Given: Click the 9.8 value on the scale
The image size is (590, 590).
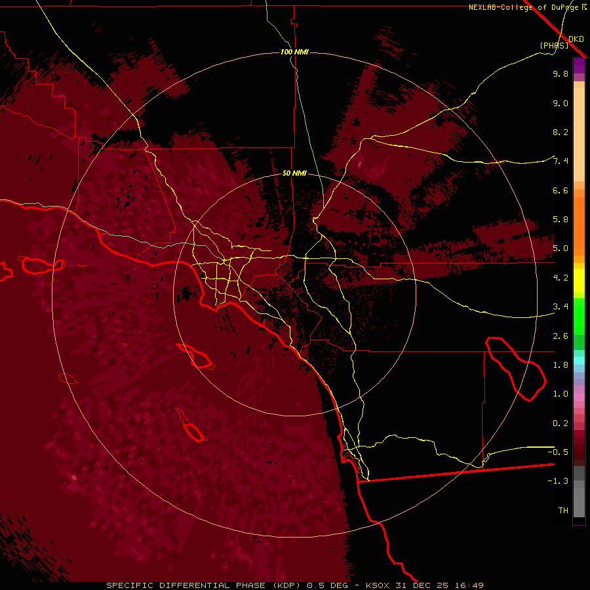Looking at the screenshot, I should coord(560,73).
